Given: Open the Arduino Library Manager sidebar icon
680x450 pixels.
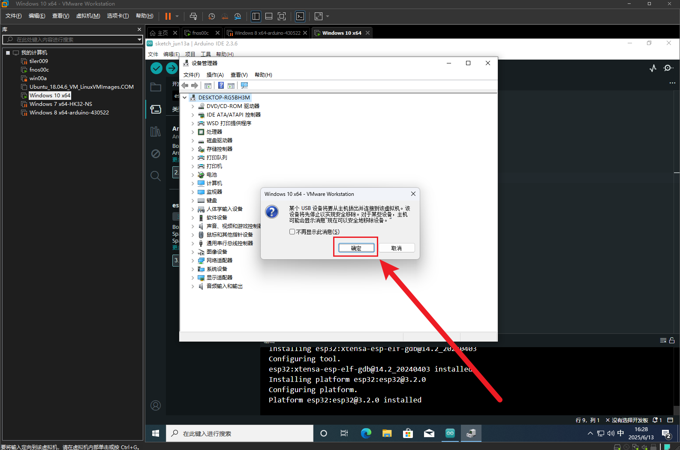Looking at the screenshot, I should (156, 132).
